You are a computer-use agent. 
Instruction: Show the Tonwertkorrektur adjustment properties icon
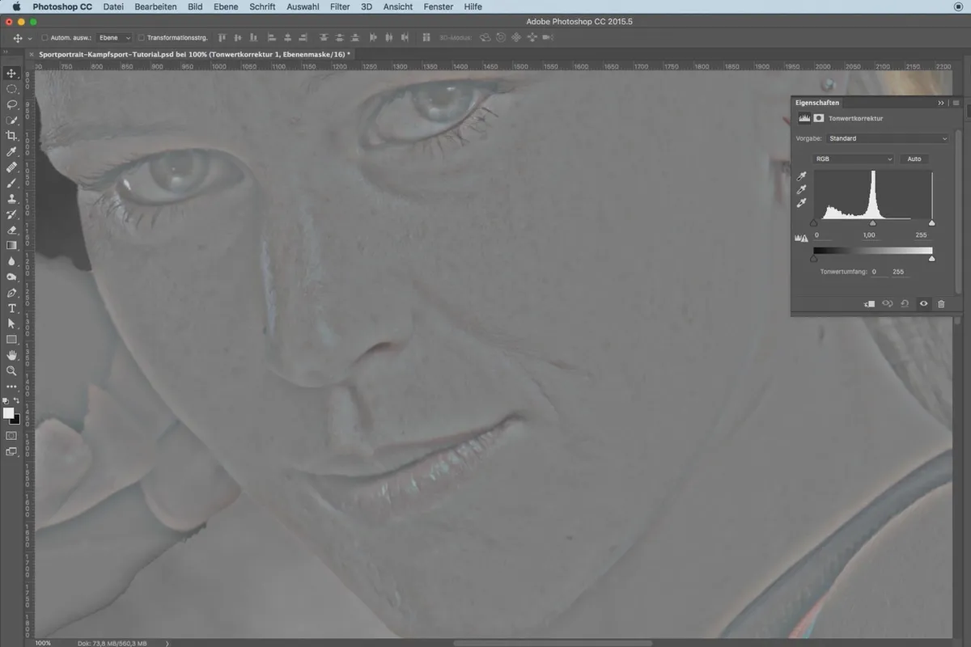pos(804,118)
